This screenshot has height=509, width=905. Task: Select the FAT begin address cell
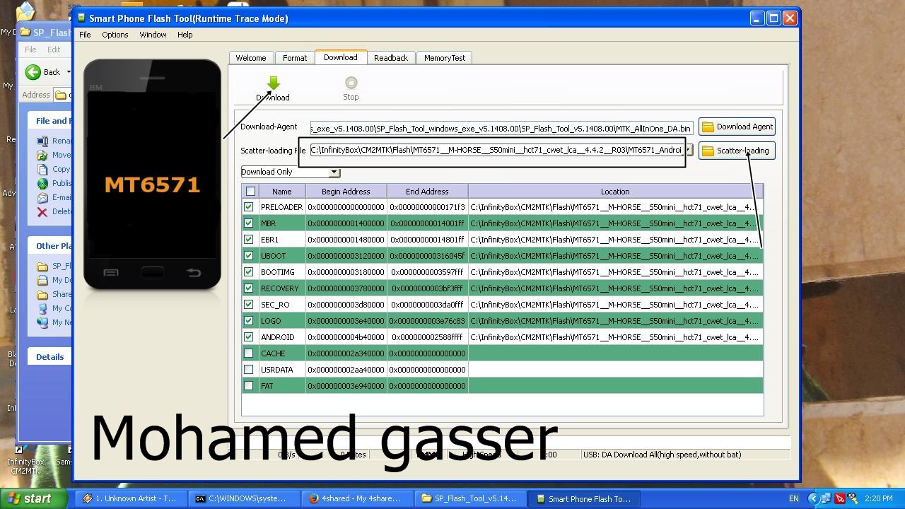point(346,386)
